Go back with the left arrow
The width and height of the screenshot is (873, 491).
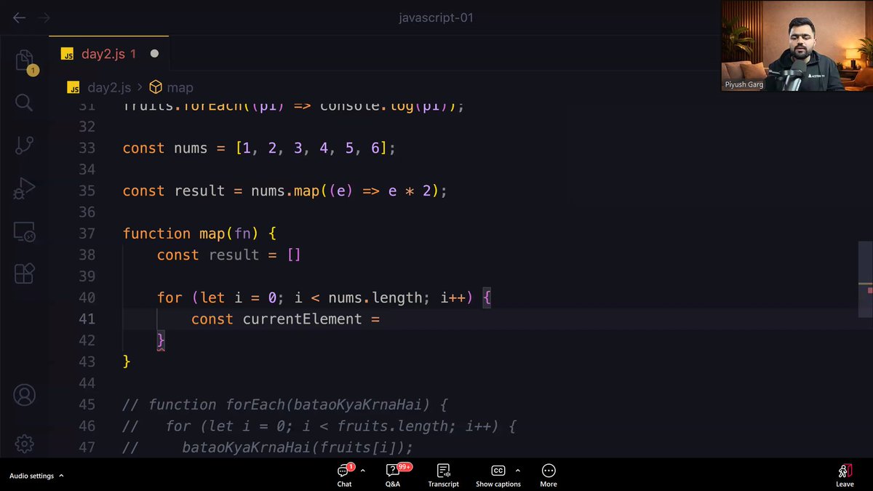tap(20, 17)
